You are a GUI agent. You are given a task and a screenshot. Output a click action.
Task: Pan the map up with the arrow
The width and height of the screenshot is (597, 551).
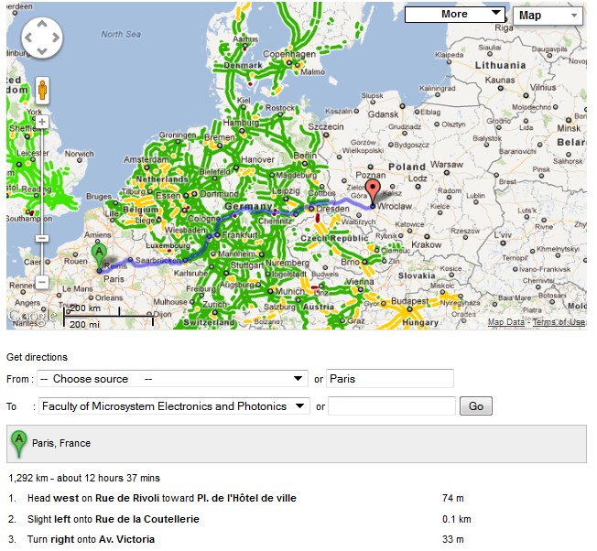coord(42,25)
